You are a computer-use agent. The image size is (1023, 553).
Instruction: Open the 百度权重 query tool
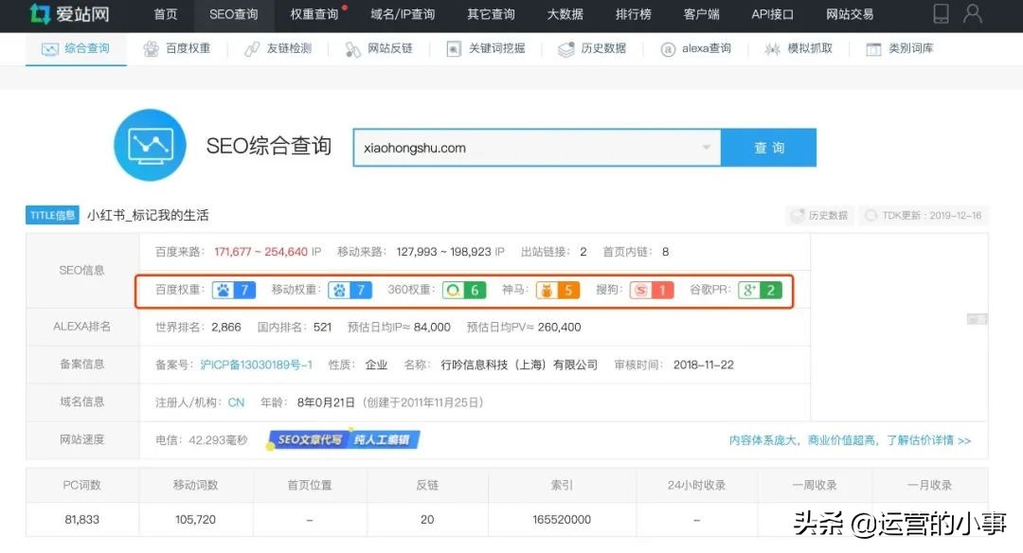(179, 47)
